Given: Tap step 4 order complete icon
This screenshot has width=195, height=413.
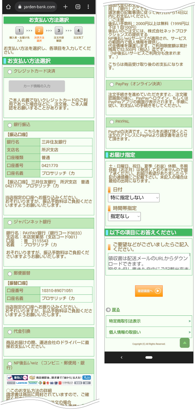Looking at the screenshot, I should tap(78, 31).
